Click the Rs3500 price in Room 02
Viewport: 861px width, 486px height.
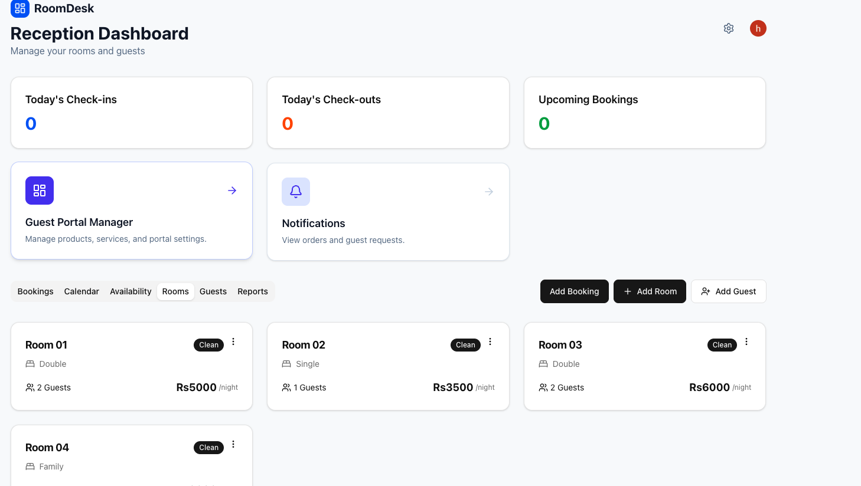tap(453, 388)
